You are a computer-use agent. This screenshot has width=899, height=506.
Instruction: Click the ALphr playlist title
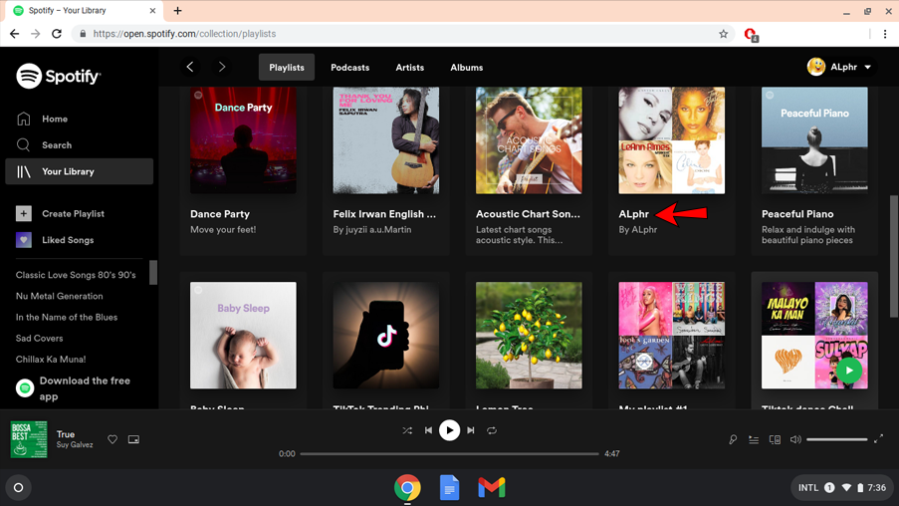click(633, 214)
